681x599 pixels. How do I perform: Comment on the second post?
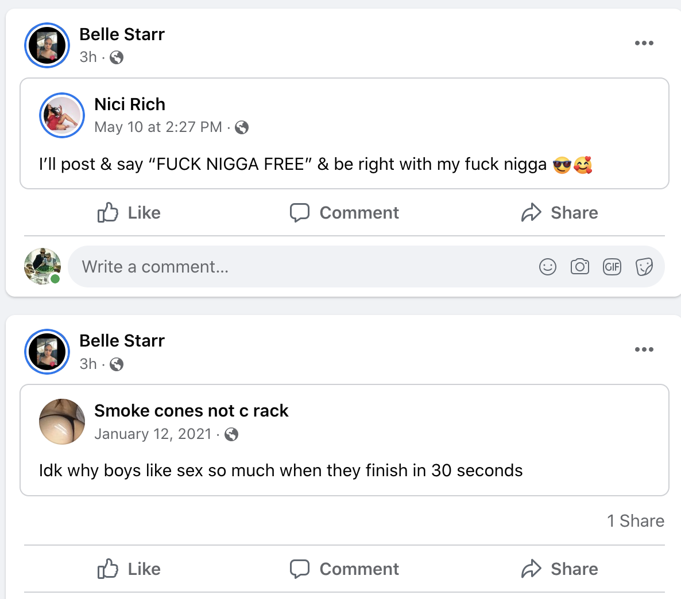[x=345, y=569]
